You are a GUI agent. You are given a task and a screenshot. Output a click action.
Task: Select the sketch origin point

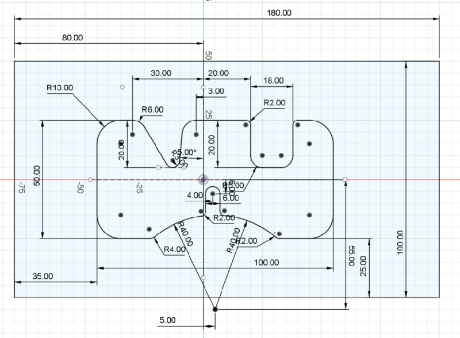point(204,179)
